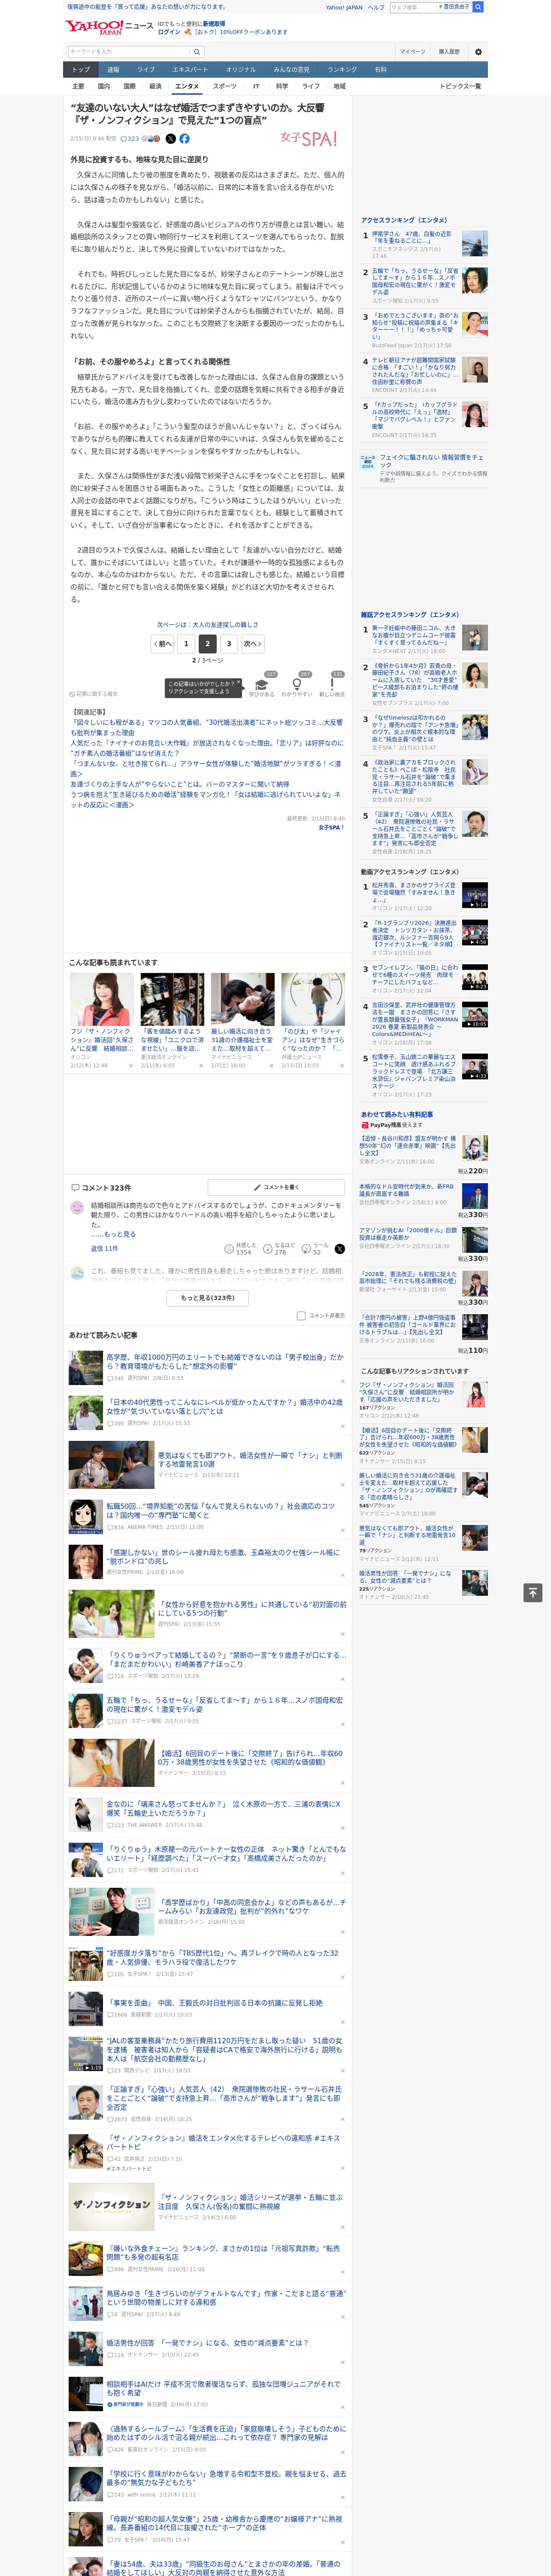Open the 経済 category
This screenshot has height=2576, width=551.
pos(155,86)
